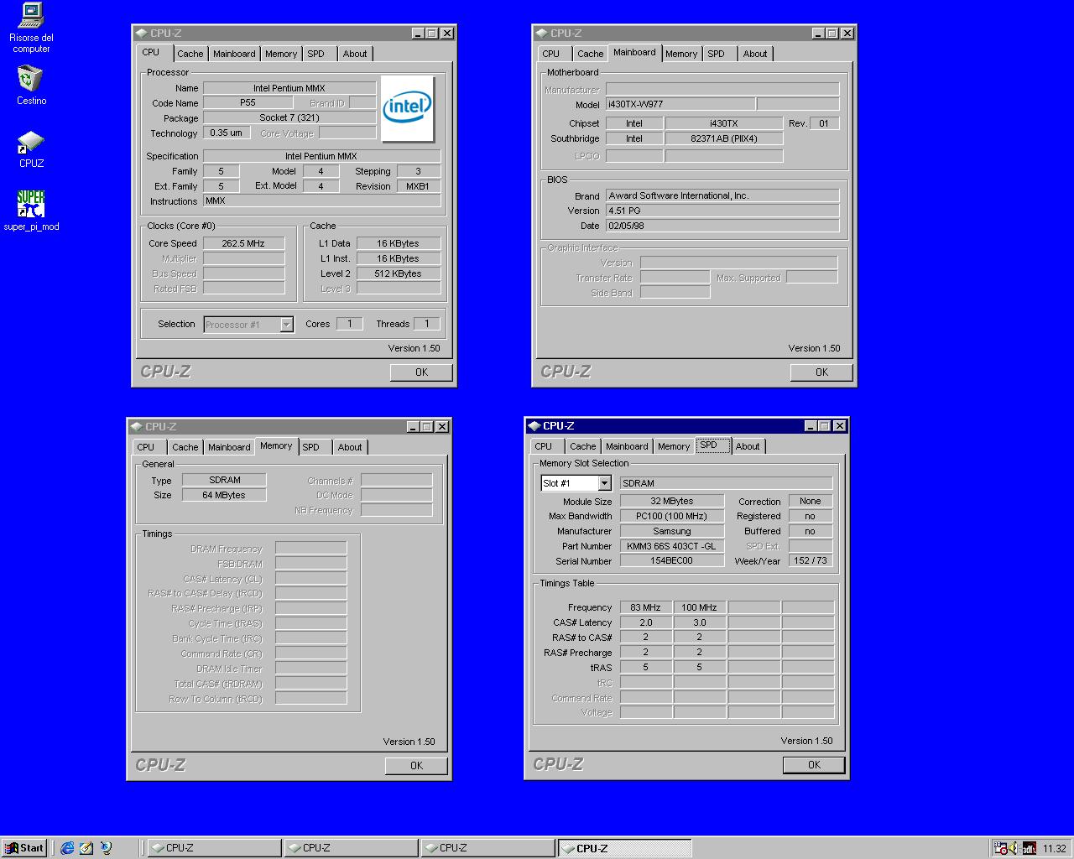Click the Max Bandwidth PC100 (100 MHz) value

coord(672,516)
